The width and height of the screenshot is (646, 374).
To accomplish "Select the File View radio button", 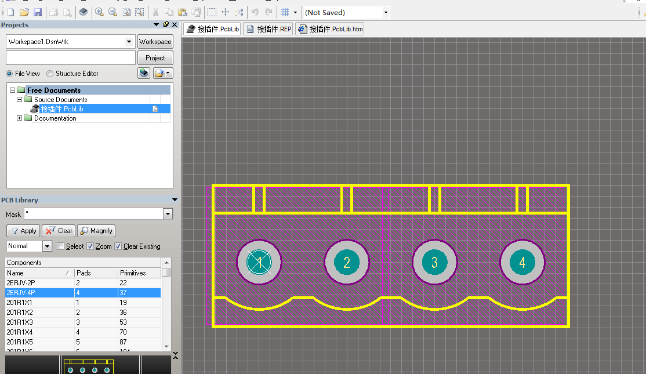I will (9, 74).
